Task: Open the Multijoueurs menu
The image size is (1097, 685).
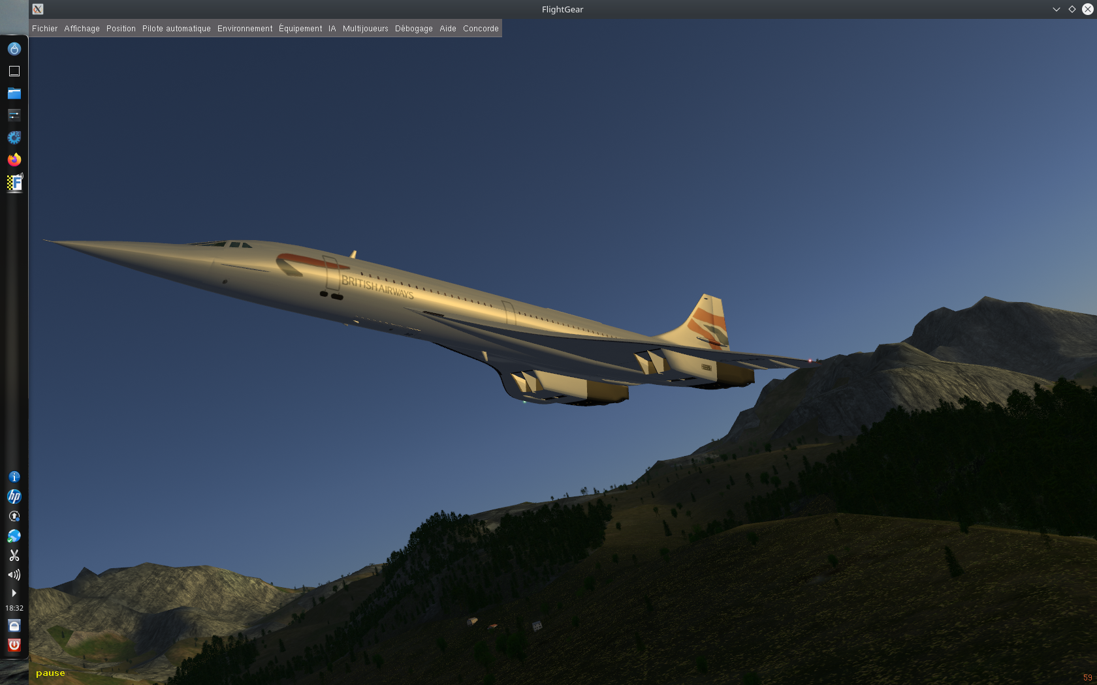Action: (x=366, y=29)
